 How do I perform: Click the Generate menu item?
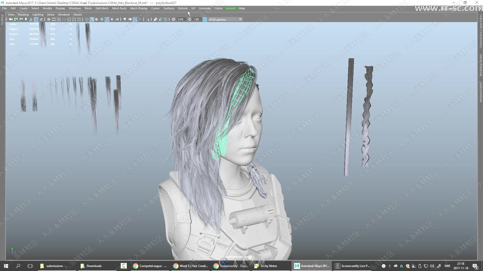pyautogui.click(x=205, y=8)
